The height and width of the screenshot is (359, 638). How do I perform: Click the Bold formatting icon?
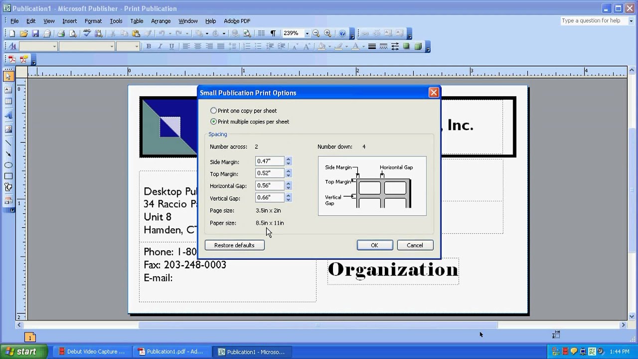click(x=148, y=46)
